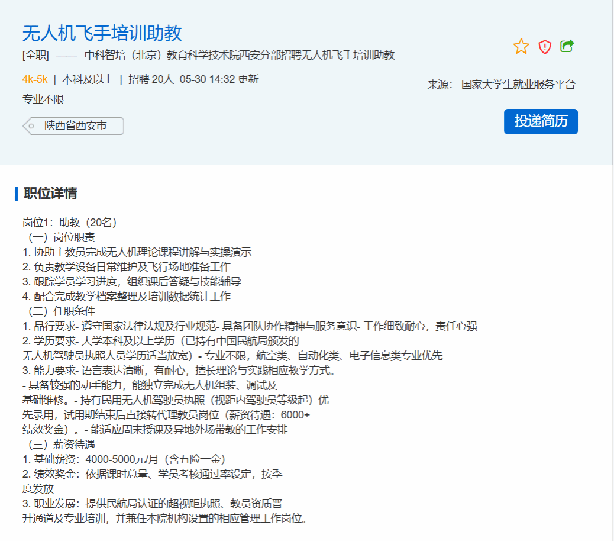This screenshot has width=614, height=541.
Task: Favorite this job with the star icon
Action: 521,47
